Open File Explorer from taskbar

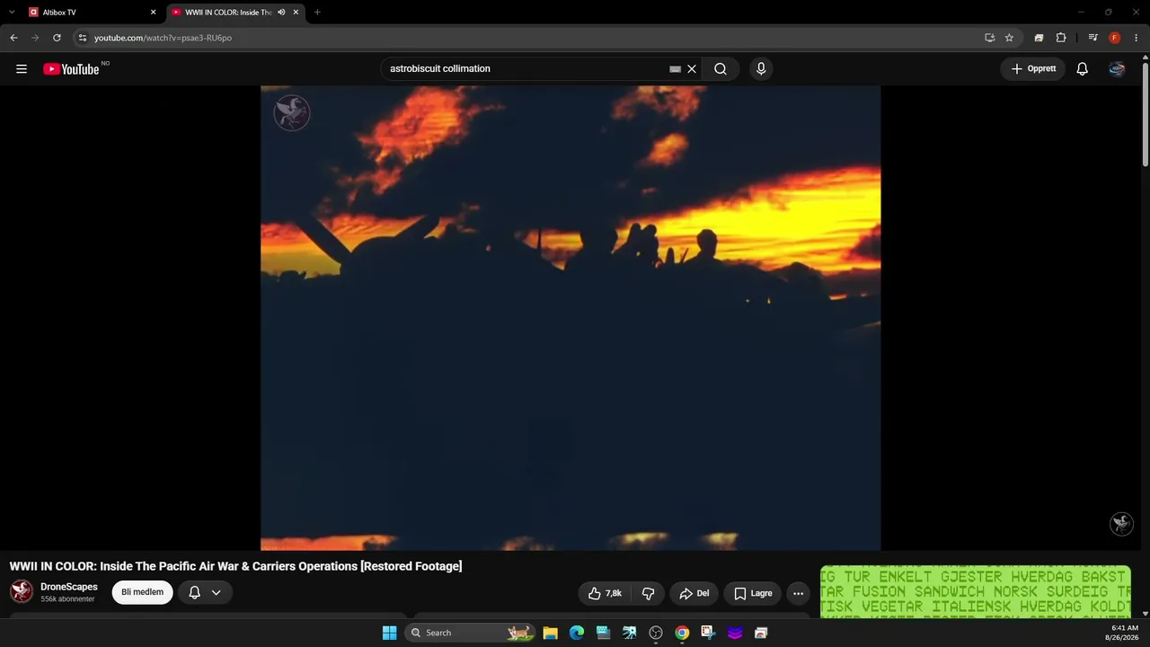pyautogui.click(x=550, y=633)
